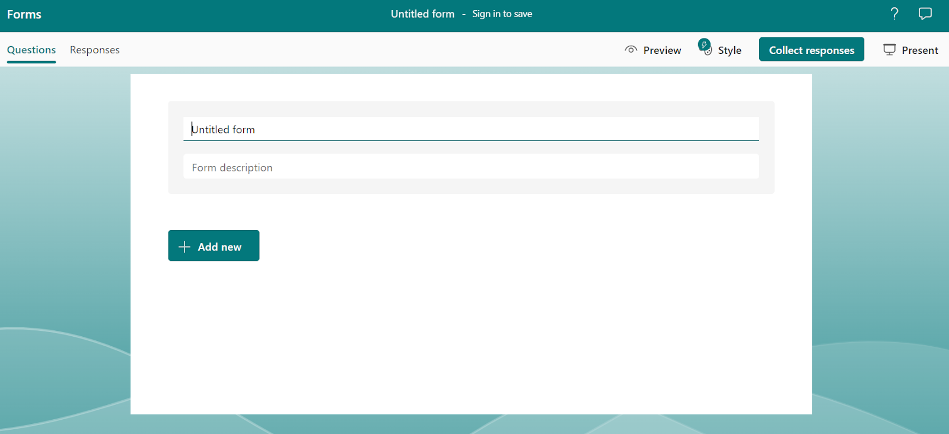Open the Help question mark icon
Screen dimensions: 949x434
click(894, 14)
